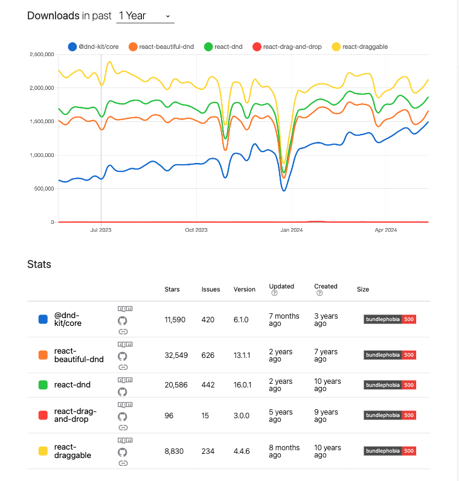The width and height of the screenshot is (459, 481).
Task: Click the 32,549 stars value
Action: tap(176, 355)
